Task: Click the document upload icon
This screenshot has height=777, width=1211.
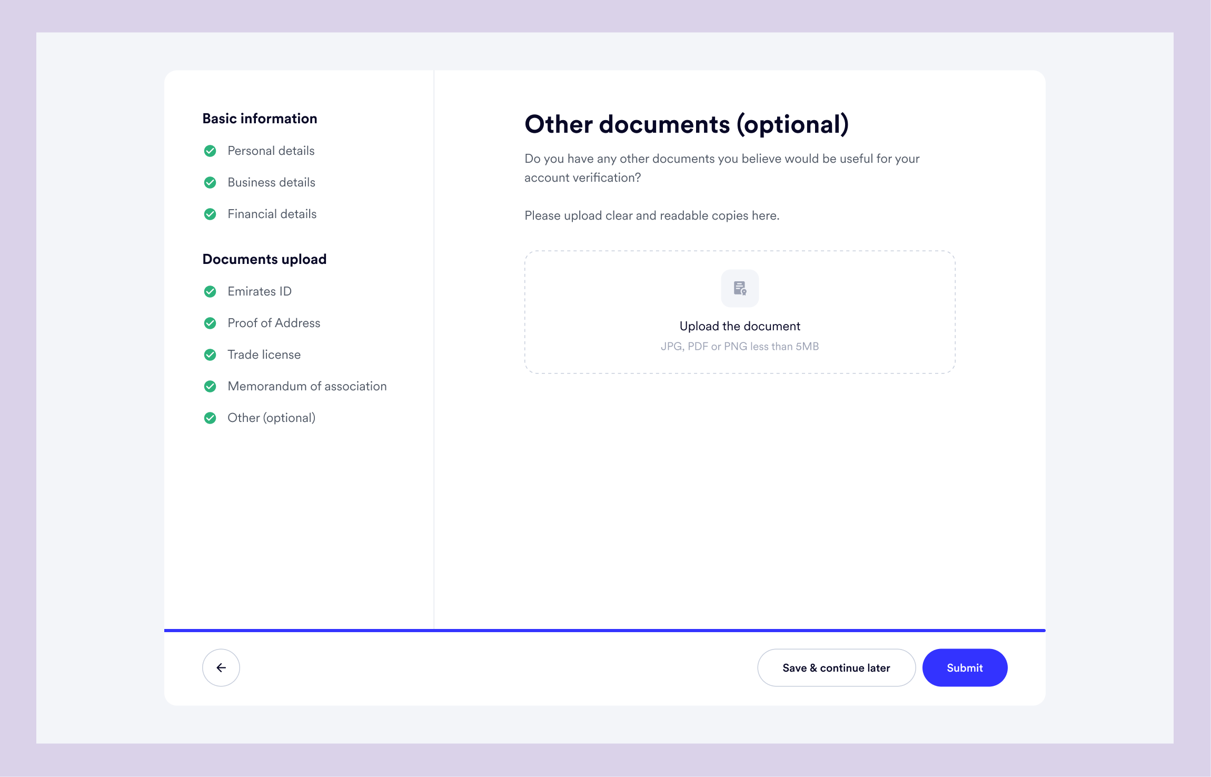Action: (740, 288)
